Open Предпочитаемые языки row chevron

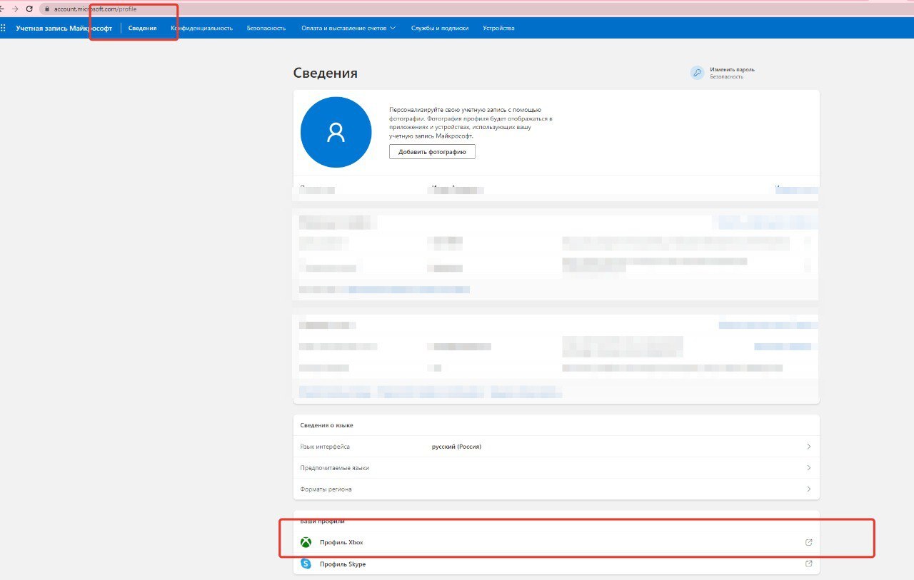coord(808,468)
